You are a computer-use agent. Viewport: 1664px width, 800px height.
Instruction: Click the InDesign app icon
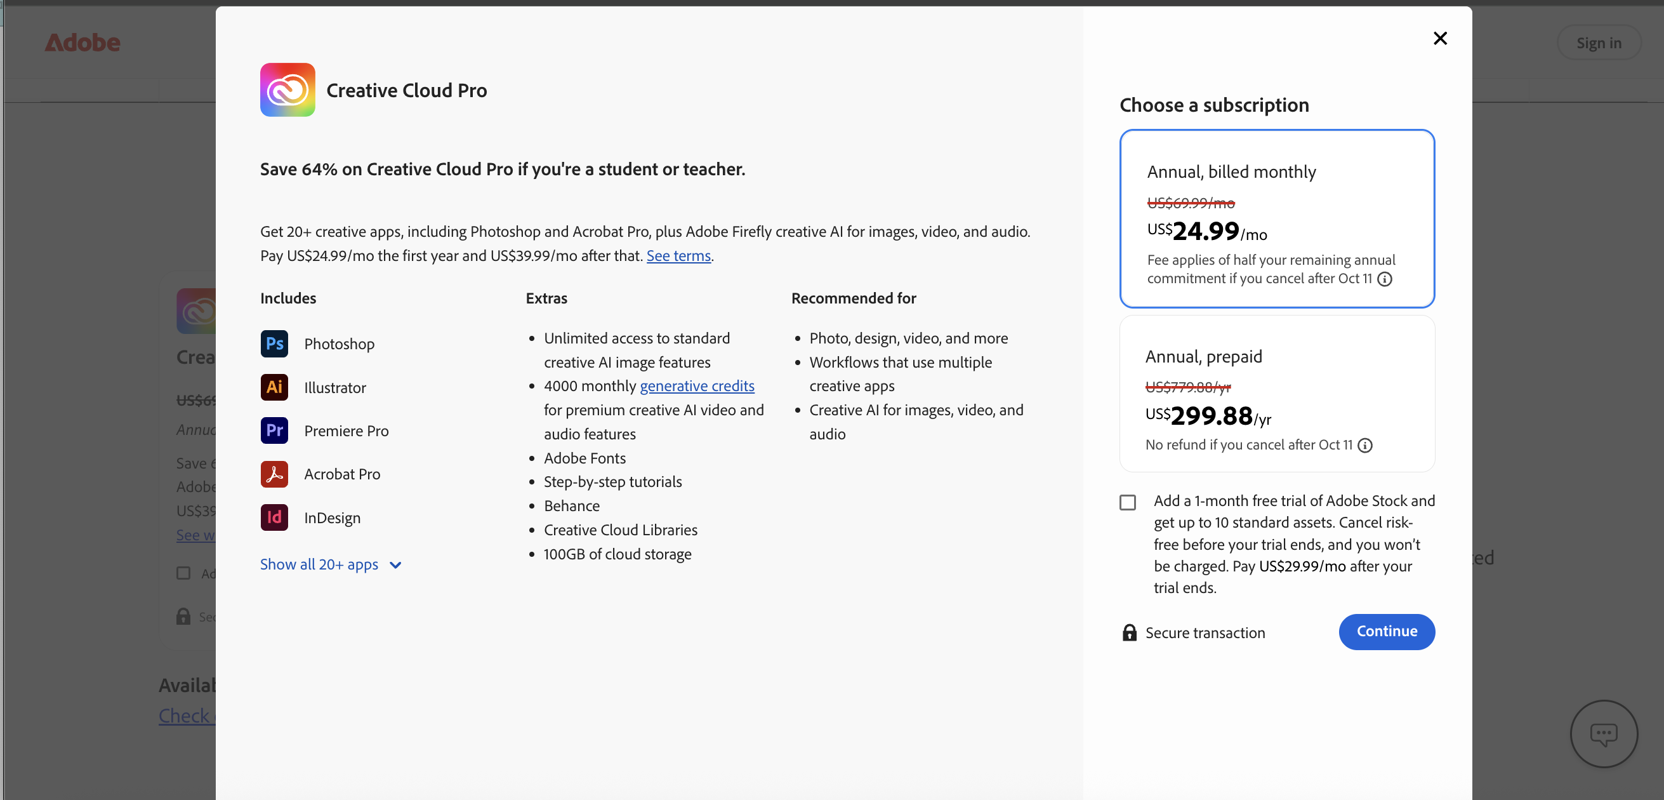[x=275, y=517]
